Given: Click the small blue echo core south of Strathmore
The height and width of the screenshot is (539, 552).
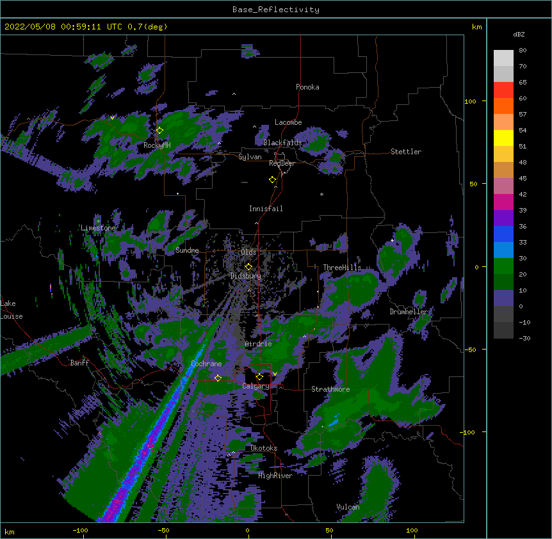Looking at the screenshot, I should [334, 421].
